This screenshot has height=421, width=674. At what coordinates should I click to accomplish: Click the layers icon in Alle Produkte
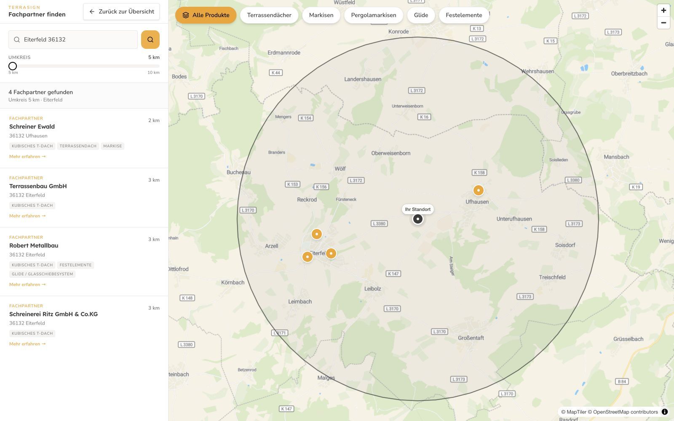[x=185, y=15]
